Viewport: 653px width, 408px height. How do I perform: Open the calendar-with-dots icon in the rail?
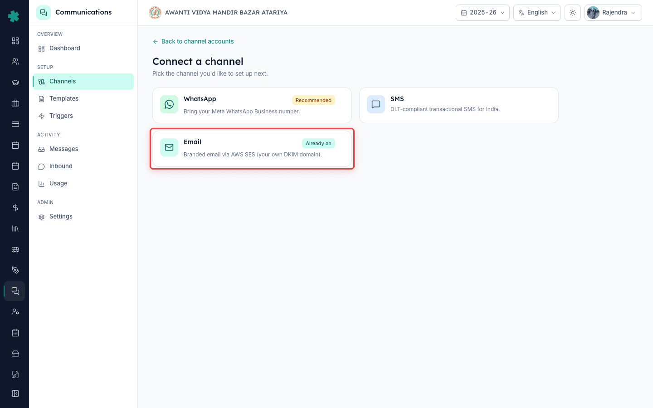(x=15, y=333)
